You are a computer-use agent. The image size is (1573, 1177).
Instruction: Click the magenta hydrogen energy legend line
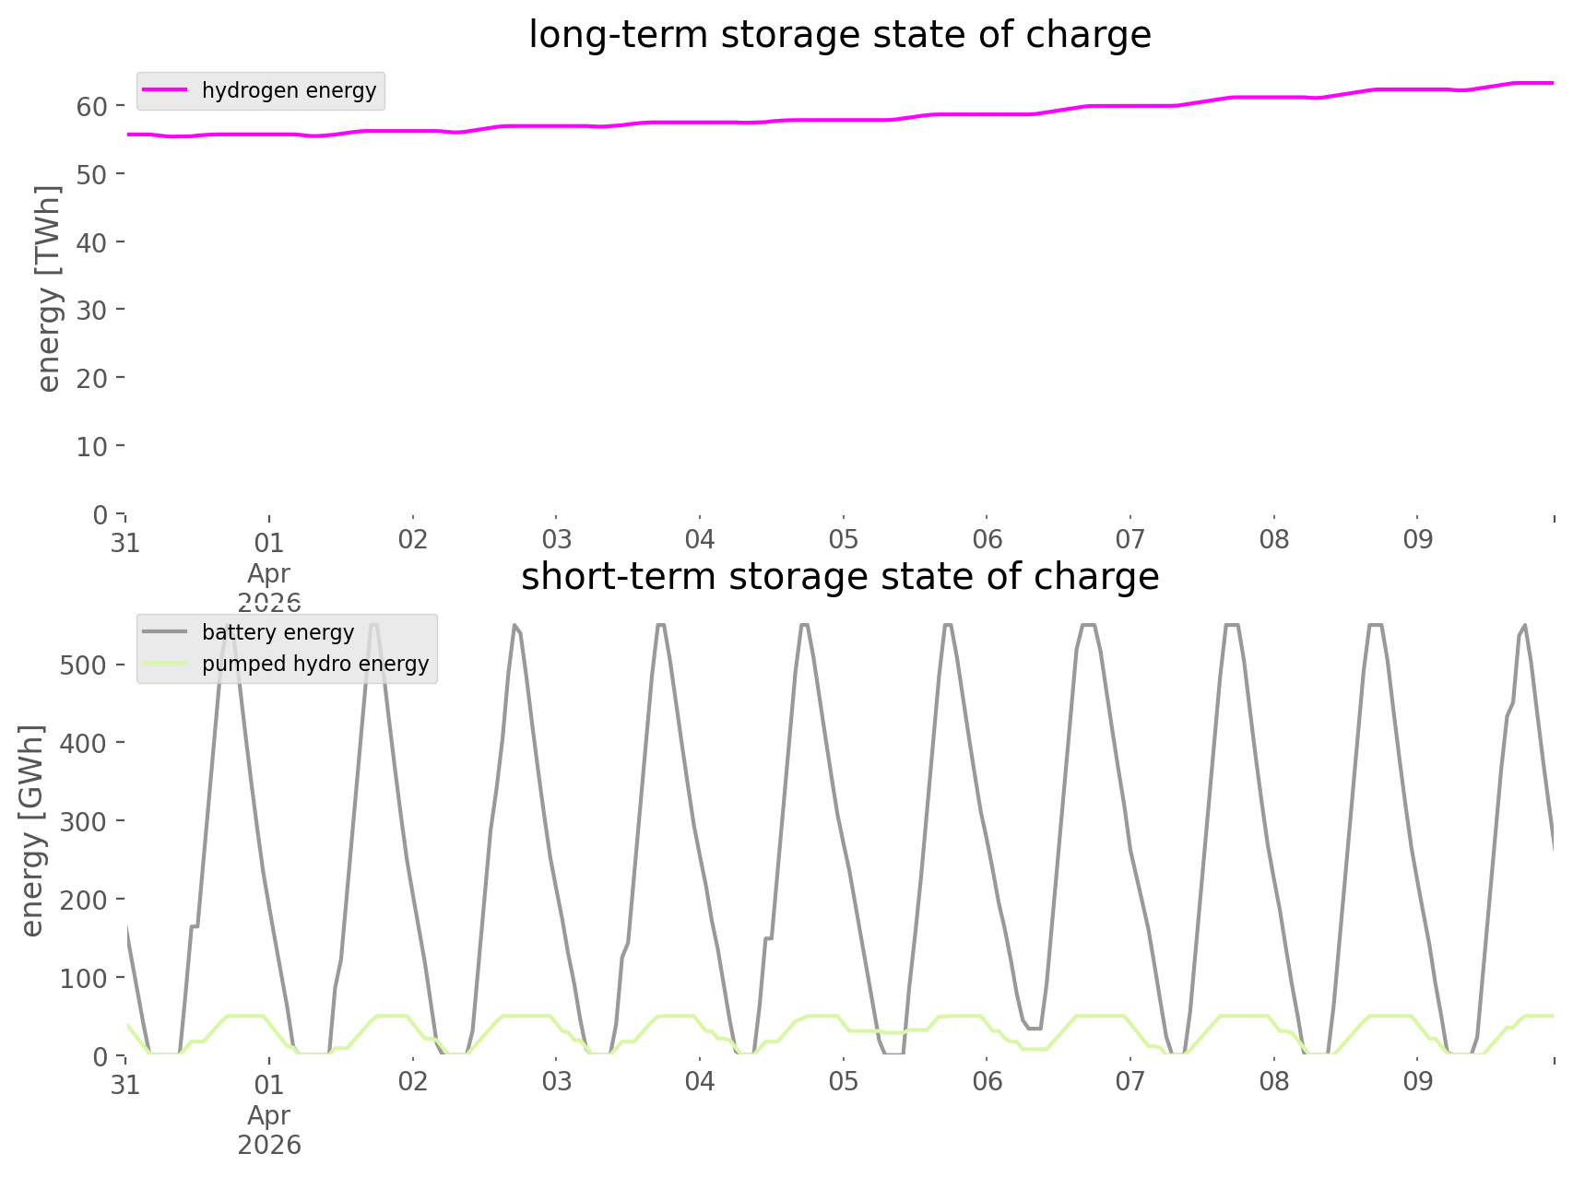tap(166, 90)
